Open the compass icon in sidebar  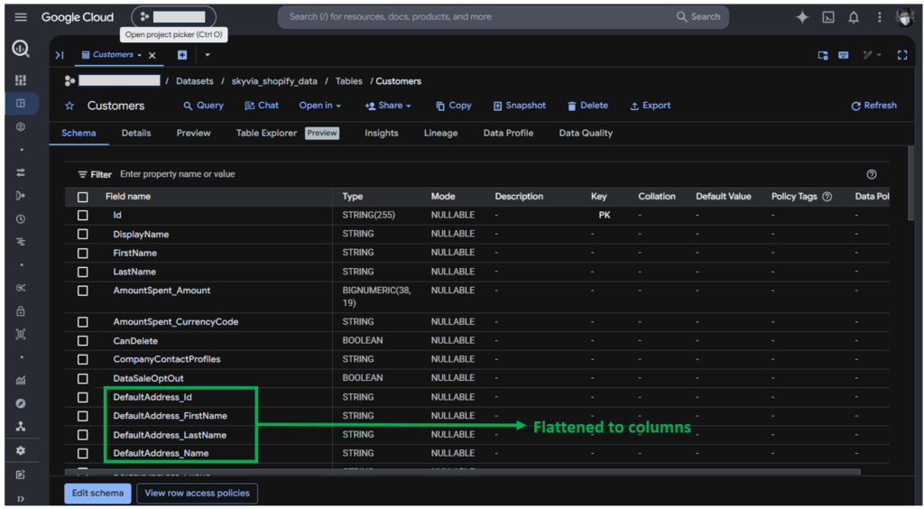coord(21,403)
